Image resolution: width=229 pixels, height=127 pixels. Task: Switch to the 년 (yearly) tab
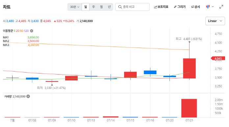coord(109,7)
